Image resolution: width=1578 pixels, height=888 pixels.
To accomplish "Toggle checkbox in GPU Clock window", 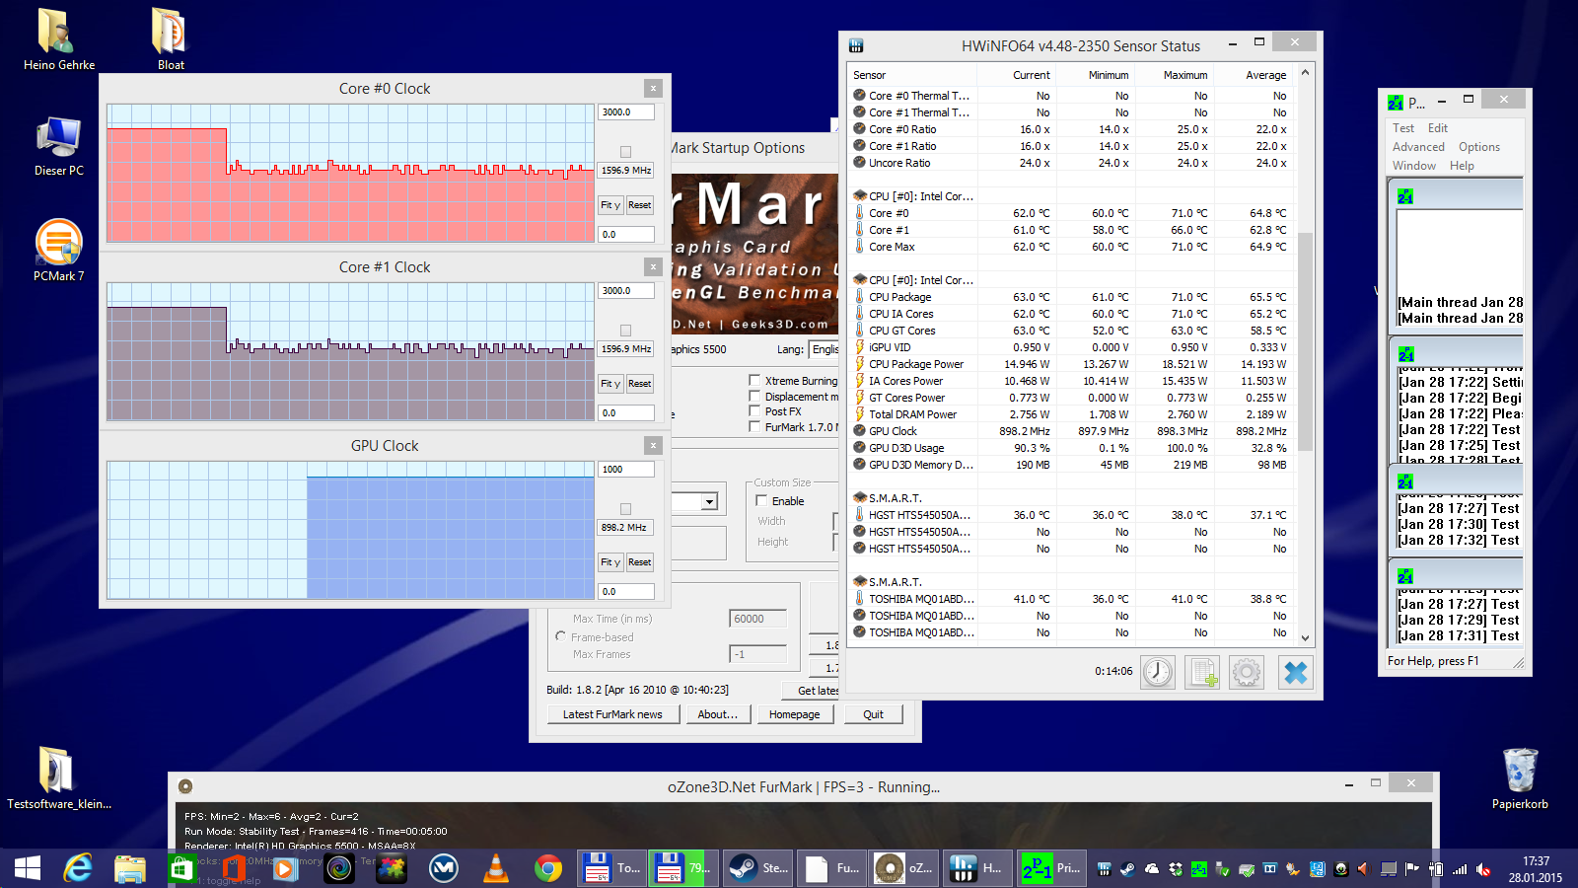I will point(625,509).
